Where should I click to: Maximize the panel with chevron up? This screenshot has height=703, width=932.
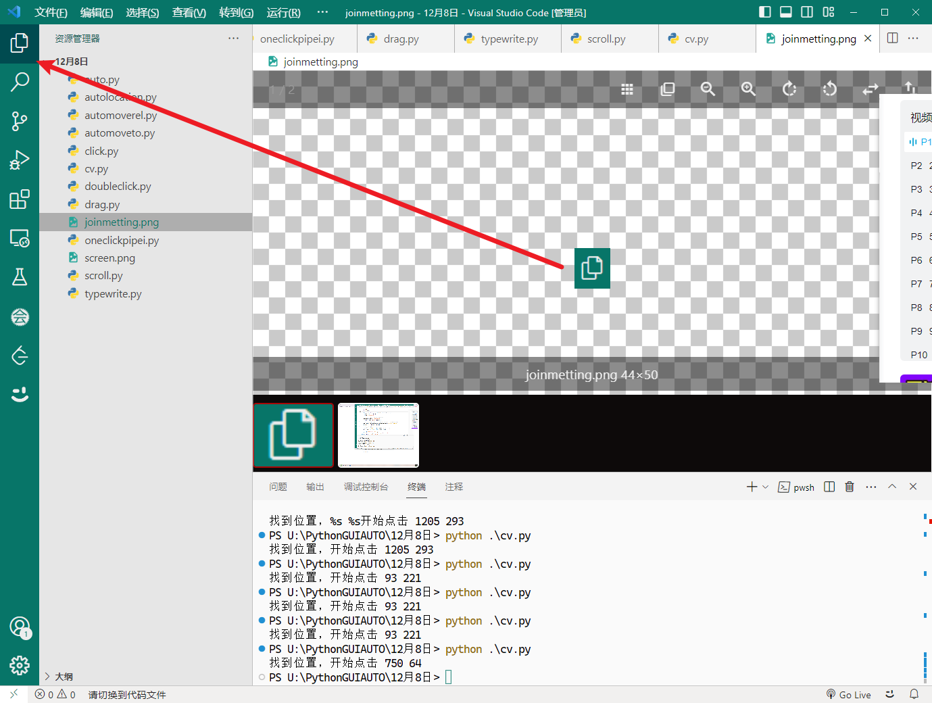pos(892,487)
